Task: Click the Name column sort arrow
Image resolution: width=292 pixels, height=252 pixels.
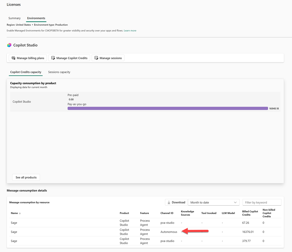Action: (20, 213)
